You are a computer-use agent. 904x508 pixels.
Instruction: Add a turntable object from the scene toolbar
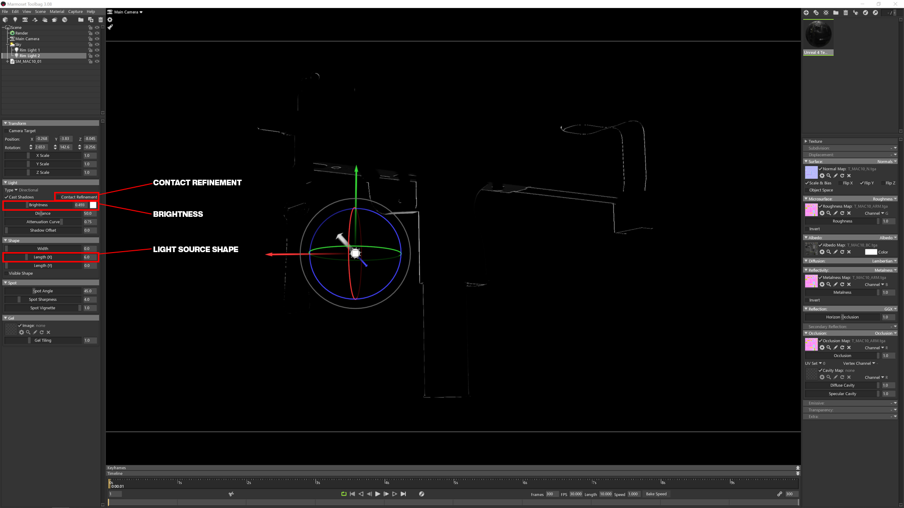[65, 20]
